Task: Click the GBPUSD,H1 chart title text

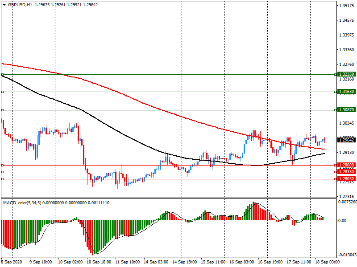Action: (x=20, y=5)
